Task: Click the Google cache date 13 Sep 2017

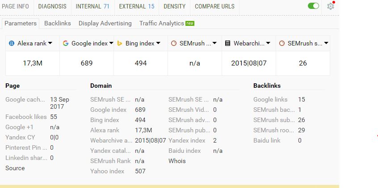Action: click(59, 103)
